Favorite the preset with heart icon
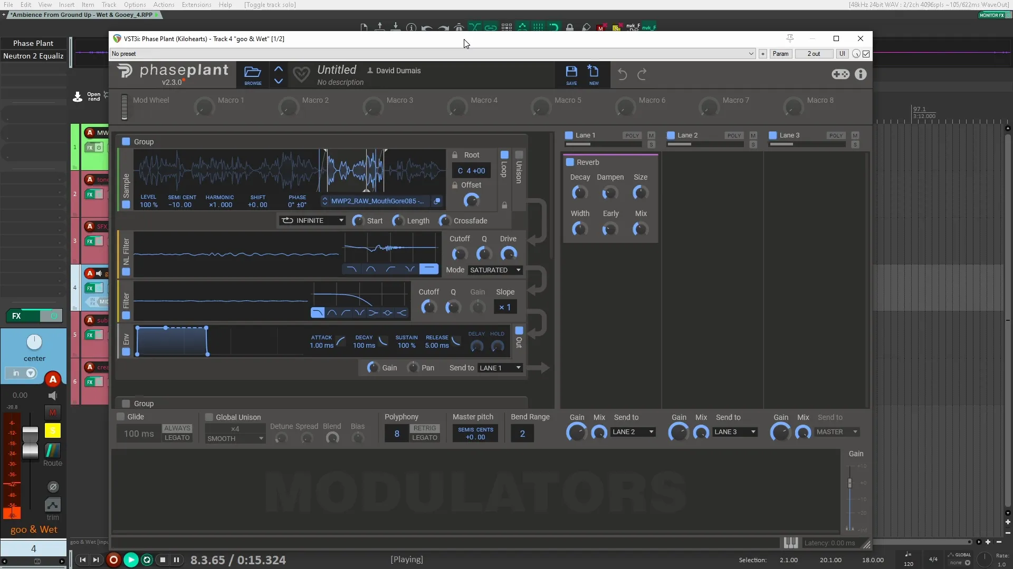The width and height of the screenshot is (1013, 569). click(x=301, y=75)
